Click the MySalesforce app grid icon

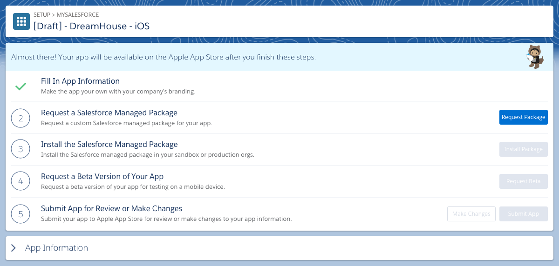21,21
